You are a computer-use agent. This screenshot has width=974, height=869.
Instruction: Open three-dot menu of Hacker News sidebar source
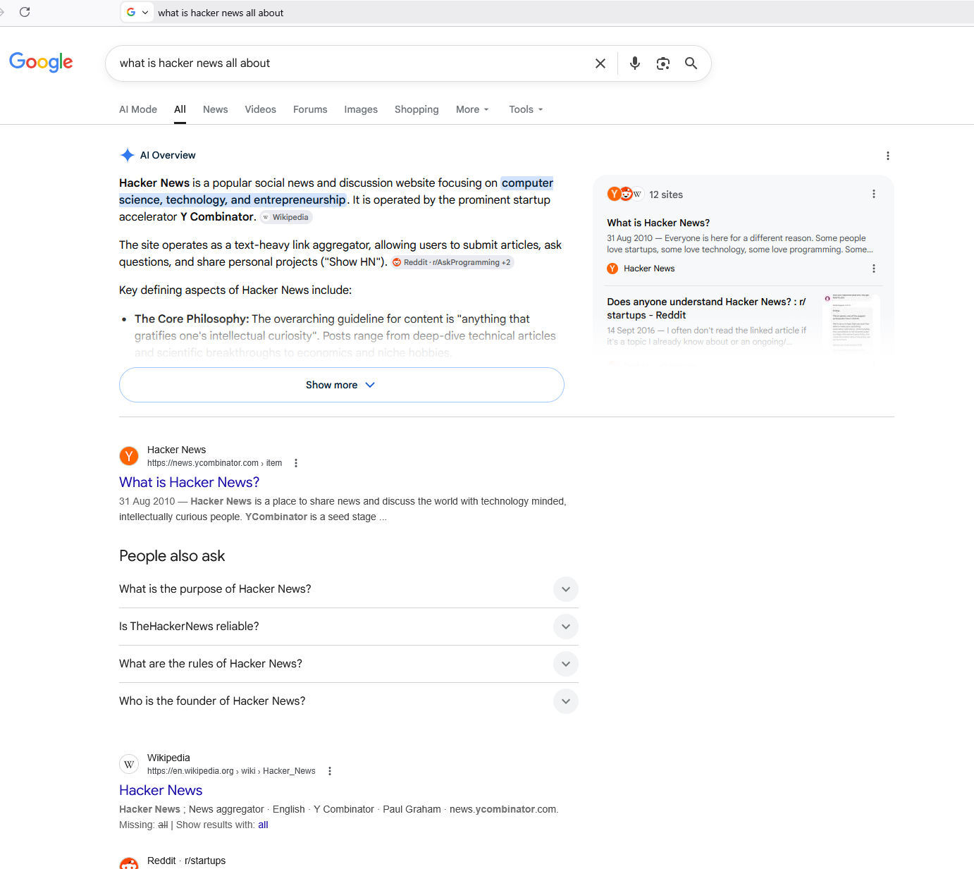pos(873,269)
